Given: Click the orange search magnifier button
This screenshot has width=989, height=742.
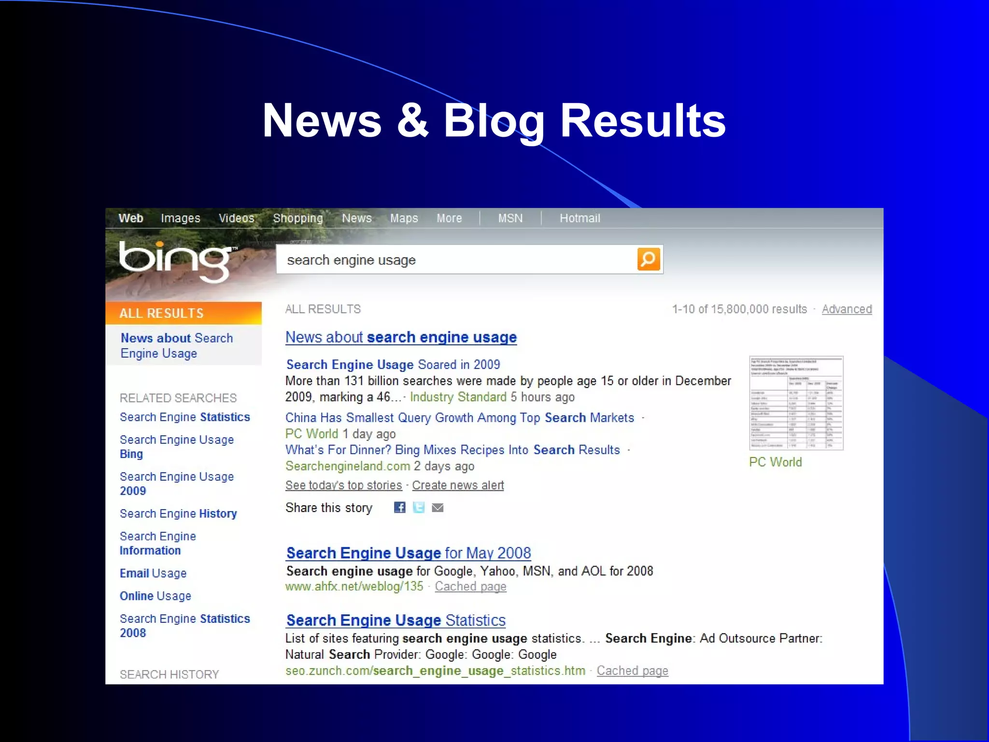Looking at the screenshot, I should (x=648, y=259).
